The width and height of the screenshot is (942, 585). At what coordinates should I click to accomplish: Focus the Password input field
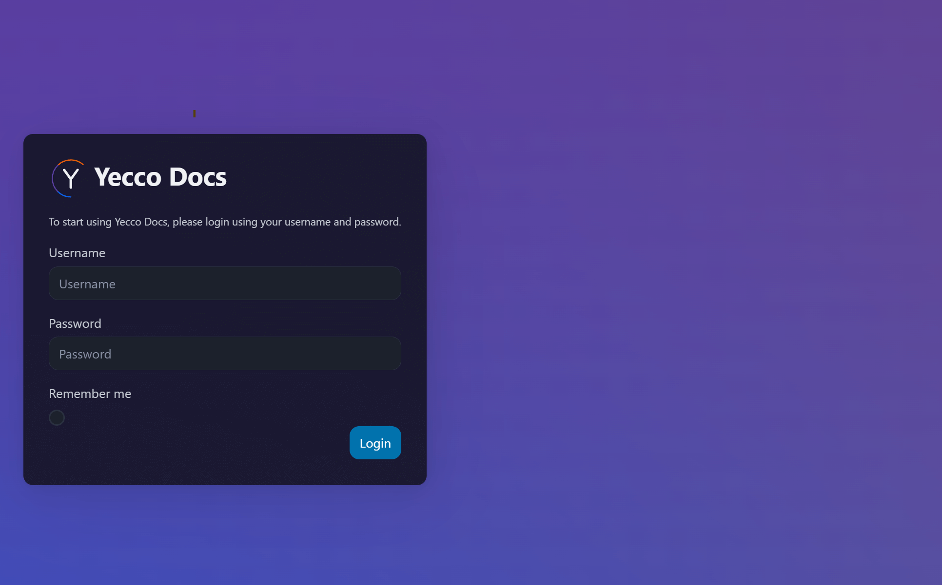click(225, 354)
